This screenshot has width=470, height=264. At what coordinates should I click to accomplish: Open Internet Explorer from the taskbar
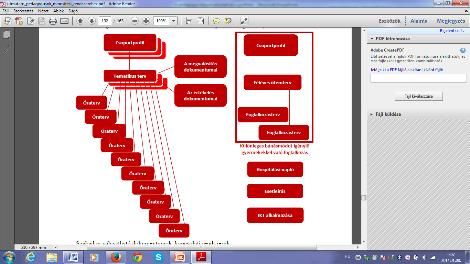click(31, 257)
